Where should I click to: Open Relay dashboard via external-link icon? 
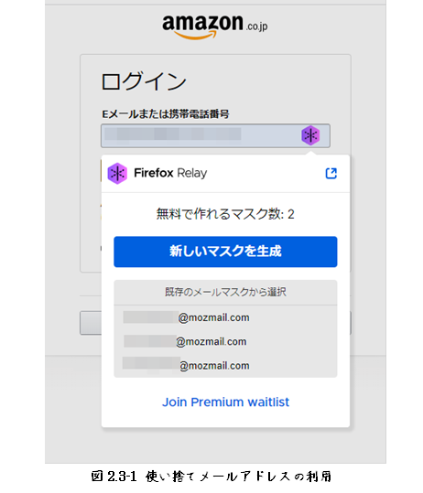pyautogui.click(x=331, y=173)
